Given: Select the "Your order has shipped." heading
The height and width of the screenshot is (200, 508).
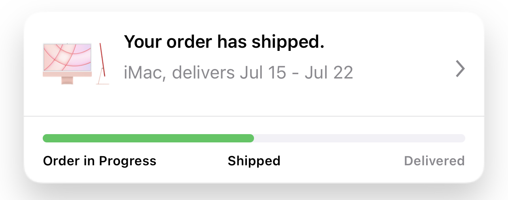Looking at the screenshot, I should 224,41.
